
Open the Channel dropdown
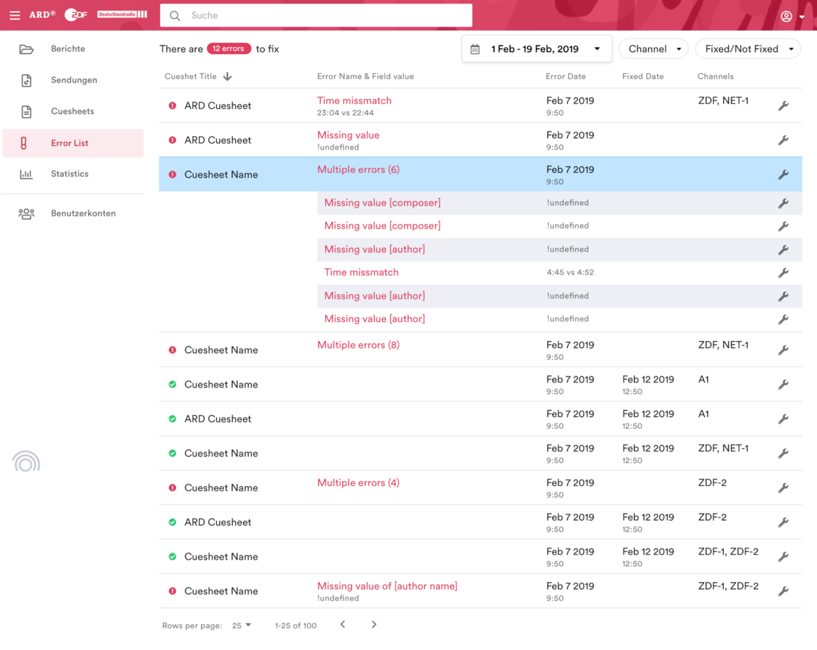[652, 48]
